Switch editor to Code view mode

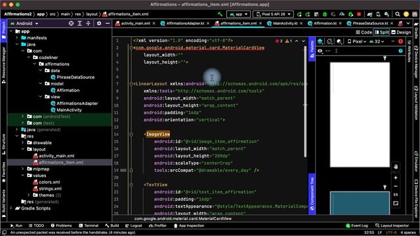click(x=364, y=32)
